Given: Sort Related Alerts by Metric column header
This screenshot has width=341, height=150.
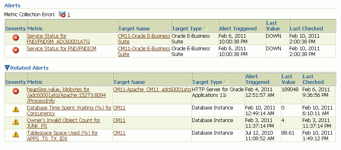Looking at the screenshot, I should click(x=35, y=82).
